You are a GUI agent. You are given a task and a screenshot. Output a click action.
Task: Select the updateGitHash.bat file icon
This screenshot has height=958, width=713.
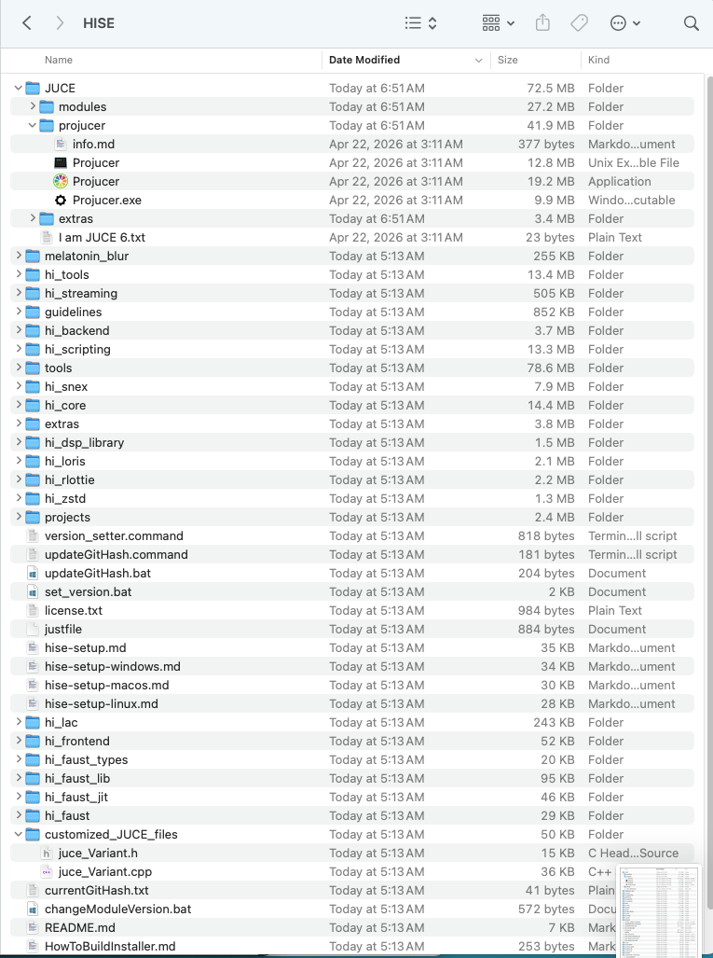33,573
